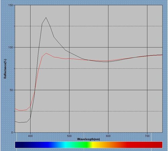Click the 700 wavelength axis label
Viewport: 168px width, 151px height.
[147, 136]
